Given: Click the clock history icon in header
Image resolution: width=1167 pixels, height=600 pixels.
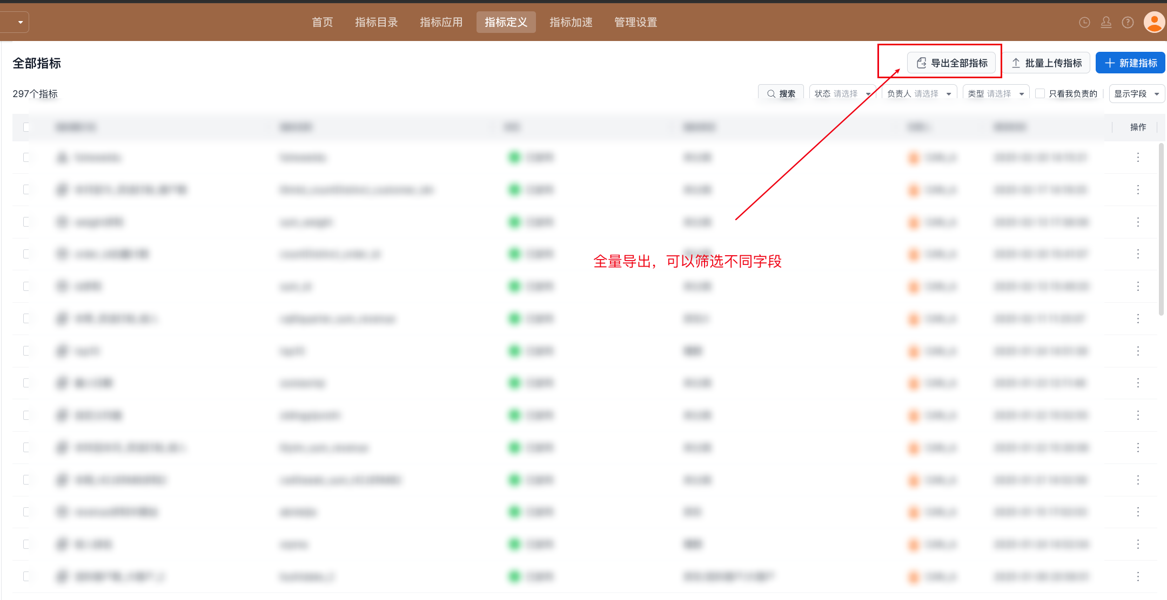Looking at the screenshot, I should click(1084, 22).
